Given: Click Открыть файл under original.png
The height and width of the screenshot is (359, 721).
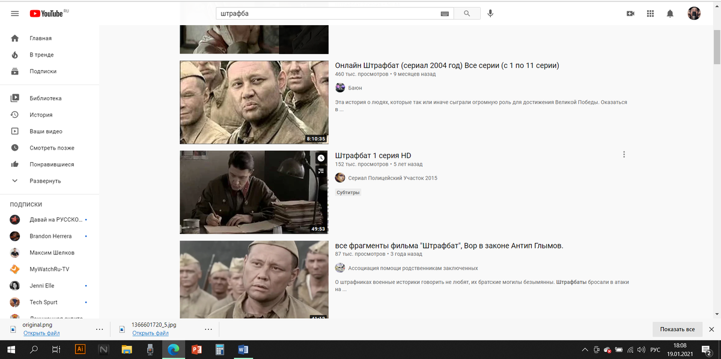Looking at the screenshot, I should pyautogui.click(x=41, y=333).
